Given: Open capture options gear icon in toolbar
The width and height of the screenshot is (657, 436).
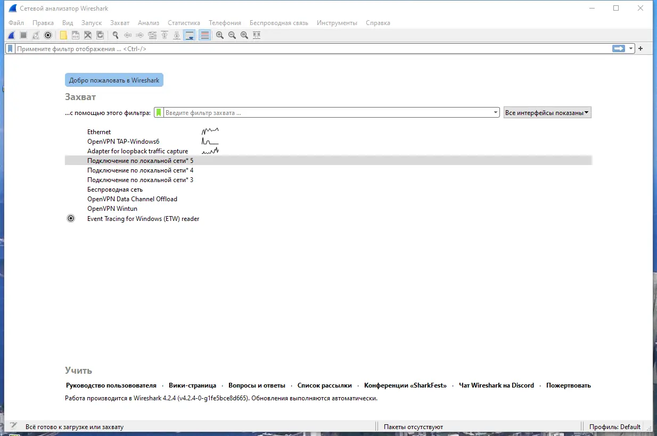Looking at the screenshot, I should click(x=48, y=35).
